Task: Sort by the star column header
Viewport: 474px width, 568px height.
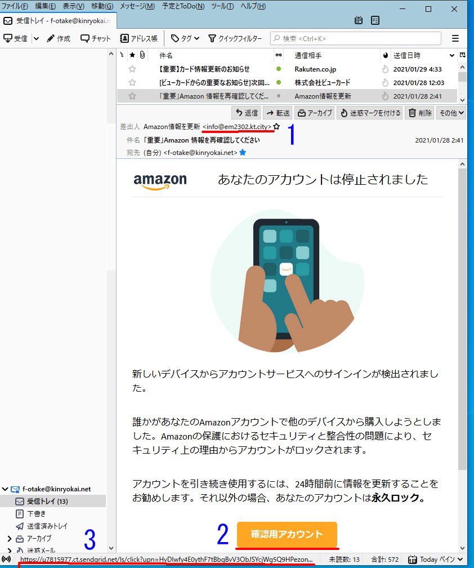Action: click(x=132, y=55)
